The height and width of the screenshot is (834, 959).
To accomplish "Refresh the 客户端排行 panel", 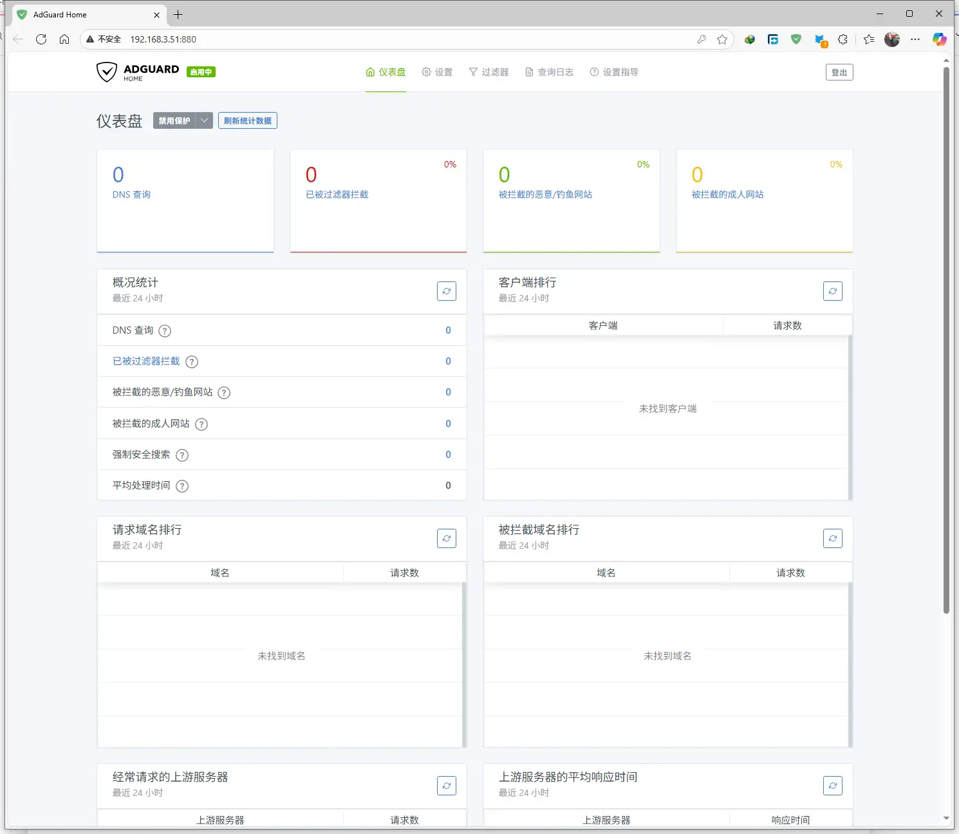I will 833,291.
